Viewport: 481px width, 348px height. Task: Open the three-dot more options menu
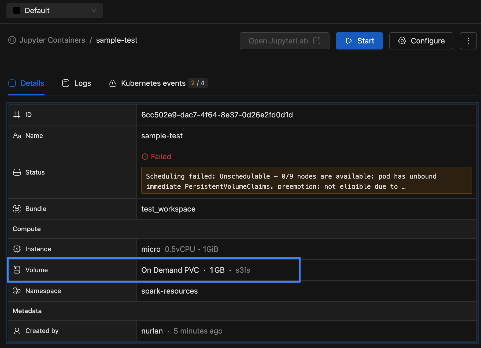click(468, 41)
